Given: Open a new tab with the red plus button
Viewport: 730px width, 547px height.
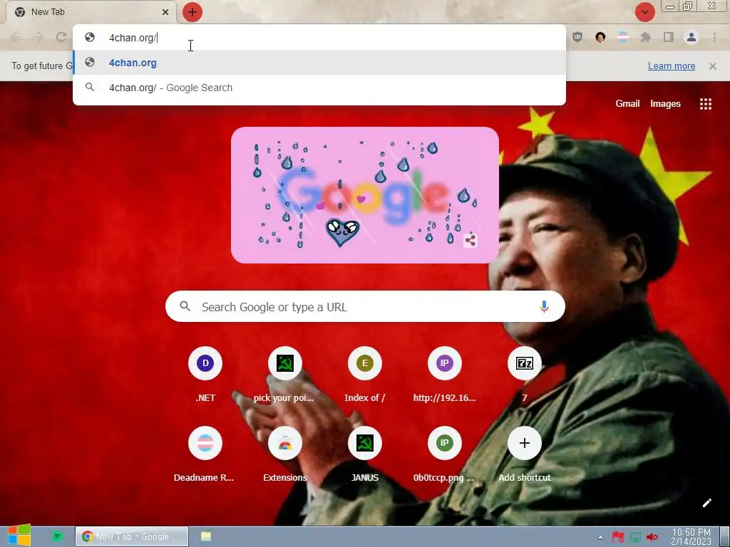Looking at the screenshot, I should point(192,12).
